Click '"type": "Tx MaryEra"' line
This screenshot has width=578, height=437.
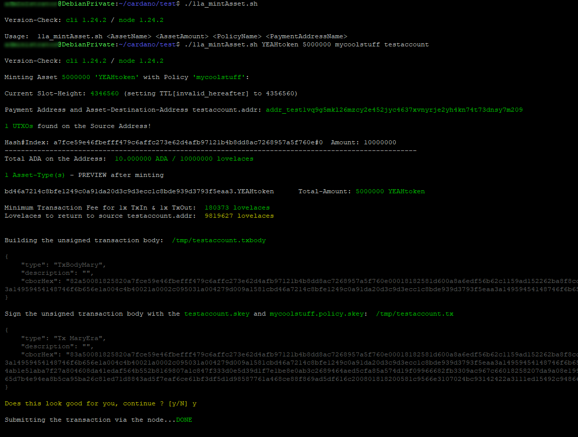coord(63,338)
